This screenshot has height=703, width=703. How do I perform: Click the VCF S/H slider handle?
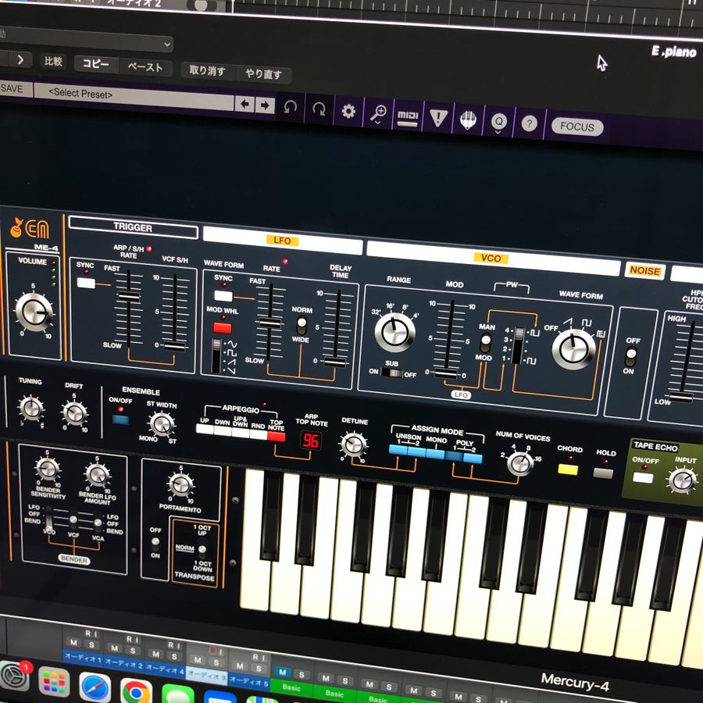pos(175,346)
